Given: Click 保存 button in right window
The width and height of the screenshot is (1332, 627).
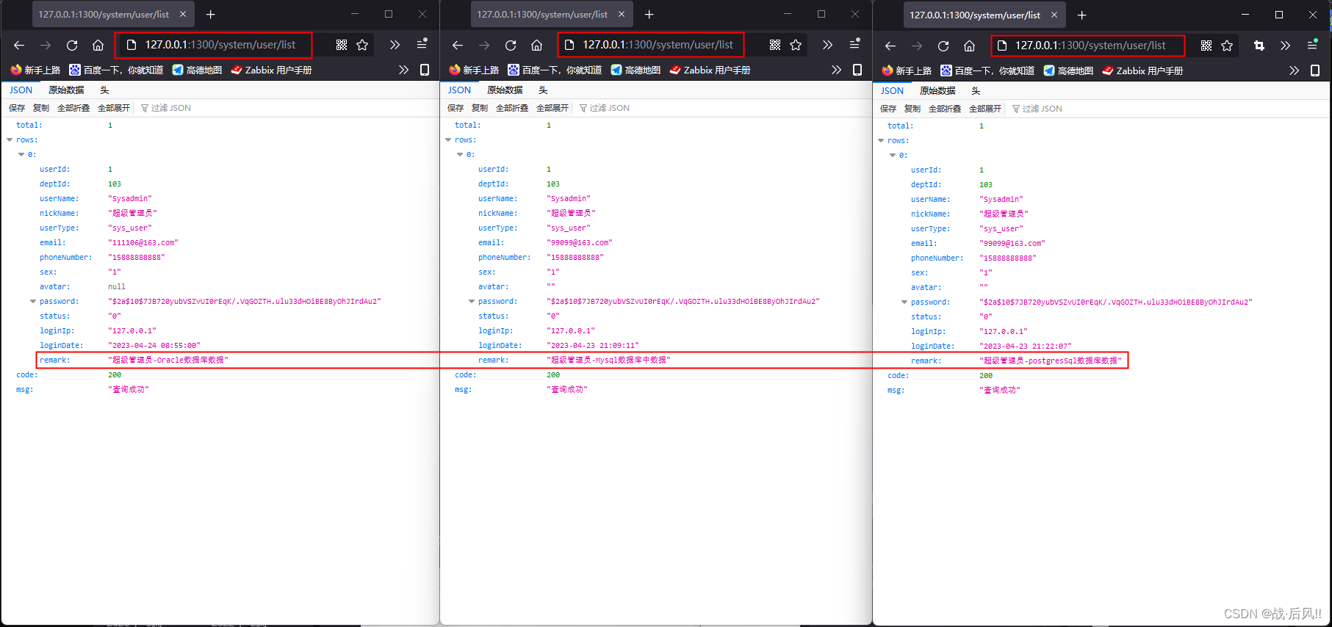Looking at the screenshot, I should pyautogui.click(x=888, y=109).
